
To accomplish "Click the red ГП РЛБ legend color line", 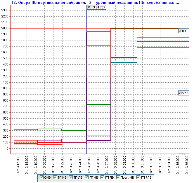I will point(144,180).
